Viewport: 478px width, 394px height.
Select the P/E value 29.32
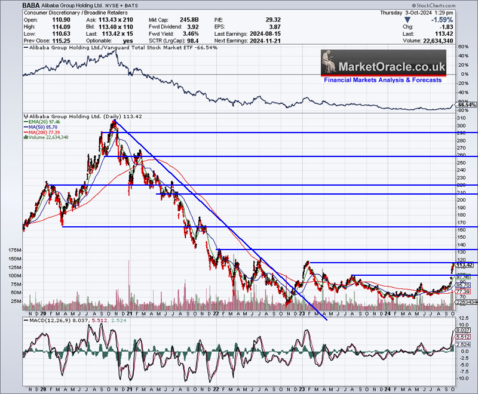click(x=273, y=20)
